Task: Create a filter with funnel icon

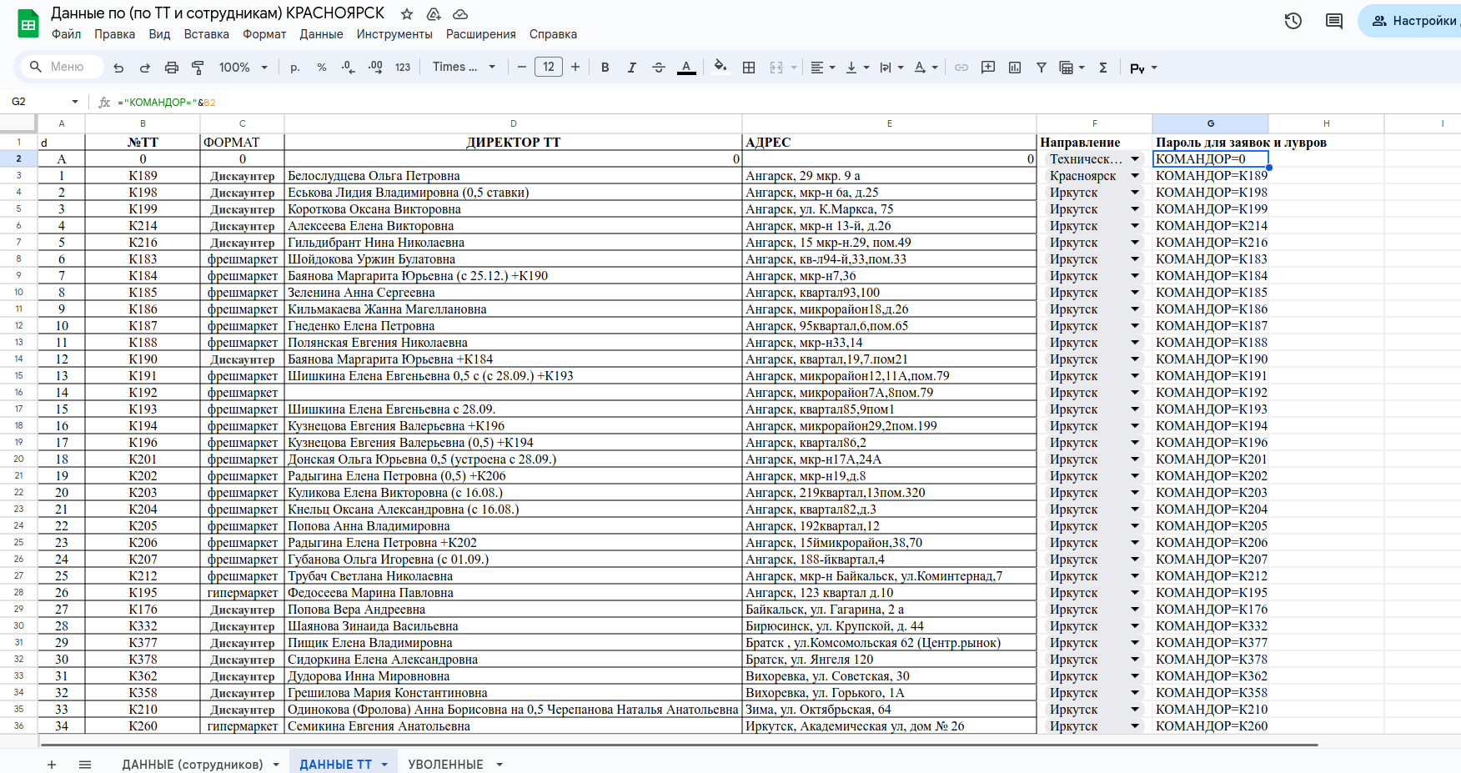Action: point(1042,68)
